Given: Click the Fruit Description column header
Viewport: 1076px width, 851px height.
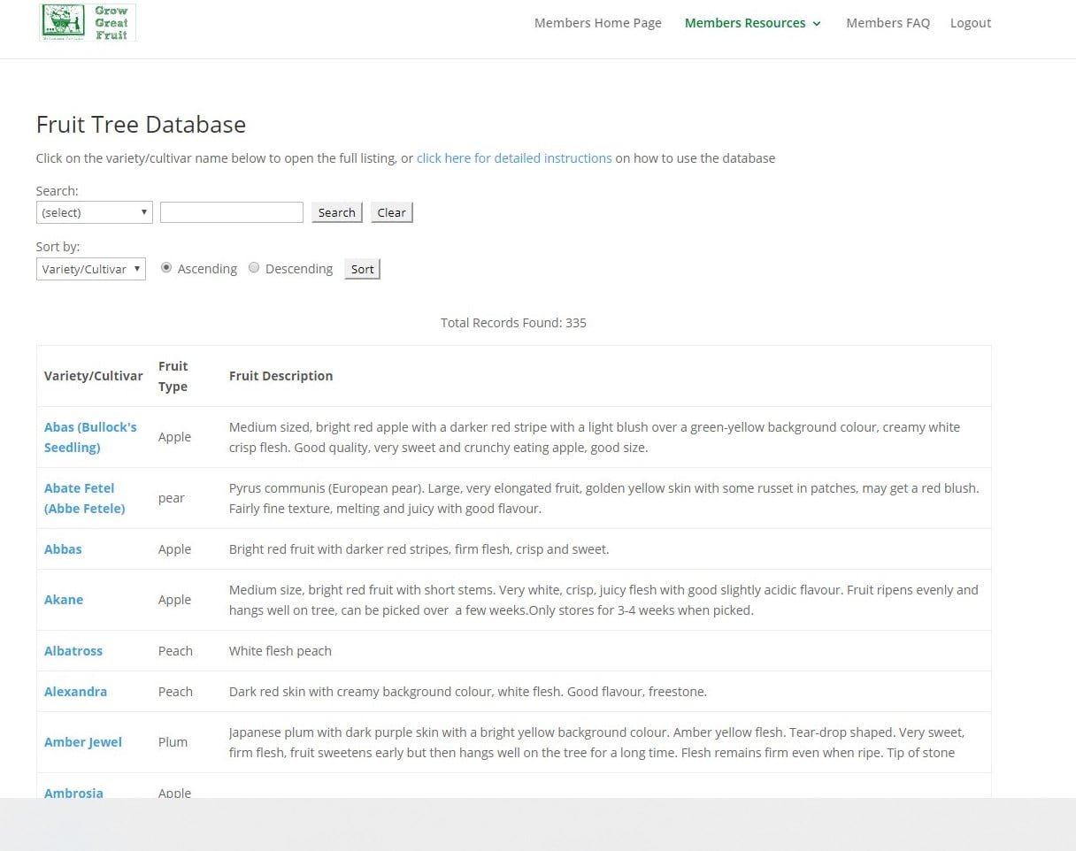Looking at the screenshot, I should point(281,376).
